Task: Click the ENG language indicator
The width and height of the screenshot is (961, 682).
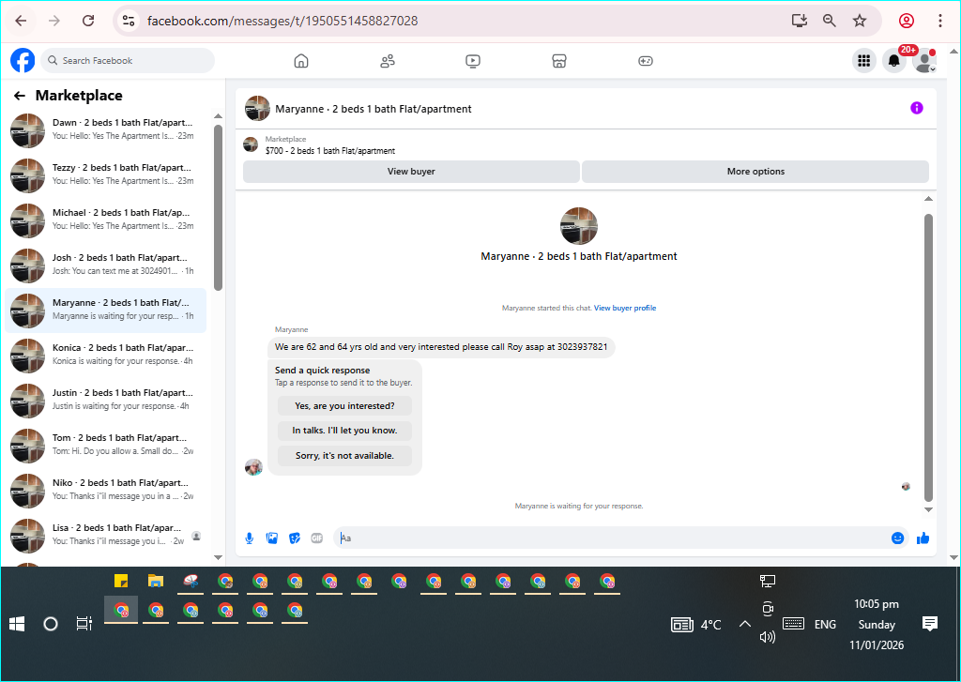Action: [x=825, y=625]
